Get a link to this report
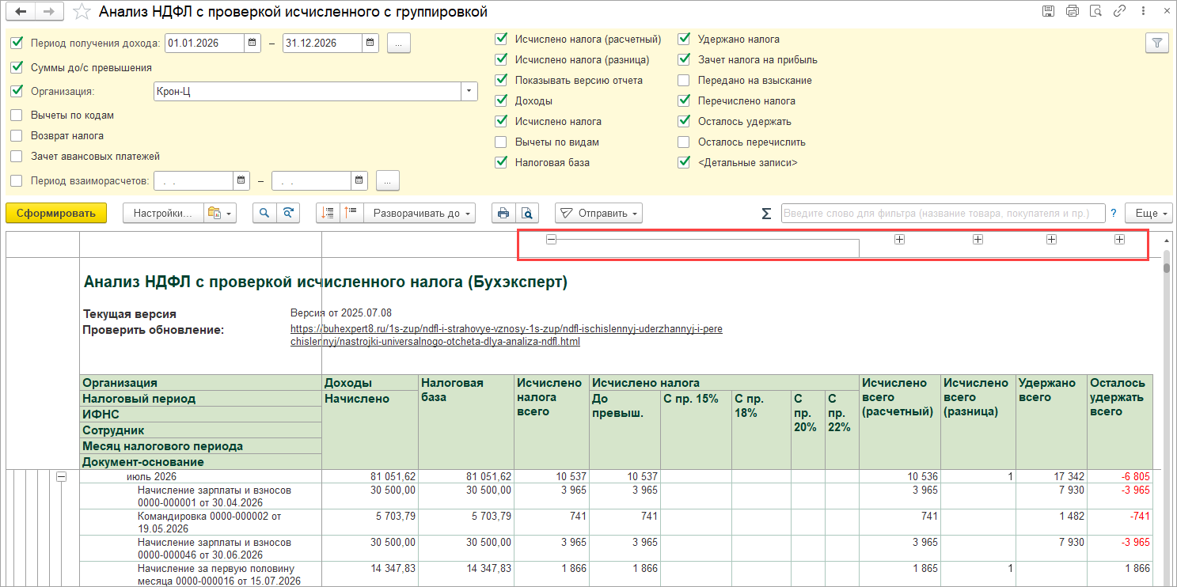The width and height of the screenshot is (1177, 587). pyautogui.click(x=1120, y=11)
